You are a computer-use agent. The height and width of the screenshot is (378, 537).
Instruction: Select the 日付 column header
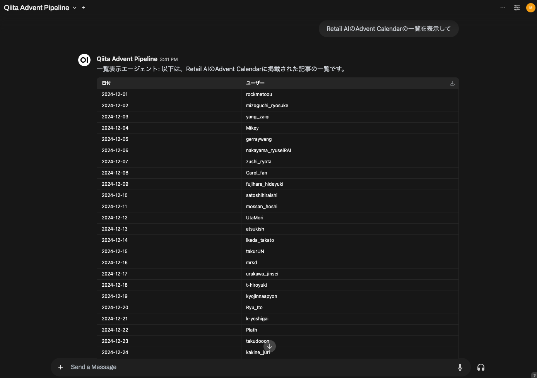pos(106,83)
